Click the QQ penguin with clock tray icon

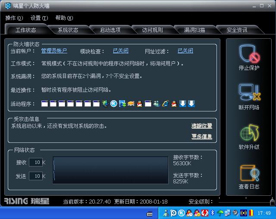point(189,213)
